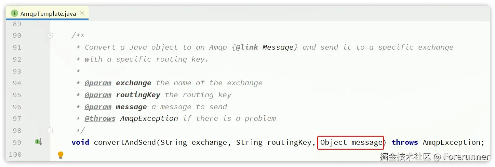
Task: Click the Object message parameter
Action: pyautogui.click(x=351, y=142)
